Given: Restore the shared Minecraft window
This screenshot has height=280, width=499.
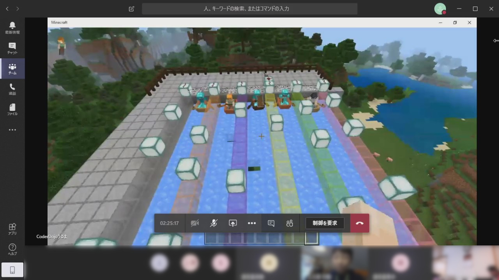Looking at the screenshot, I should click(455, 22).
